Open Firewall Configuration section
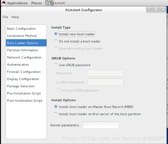 [26, 72]
